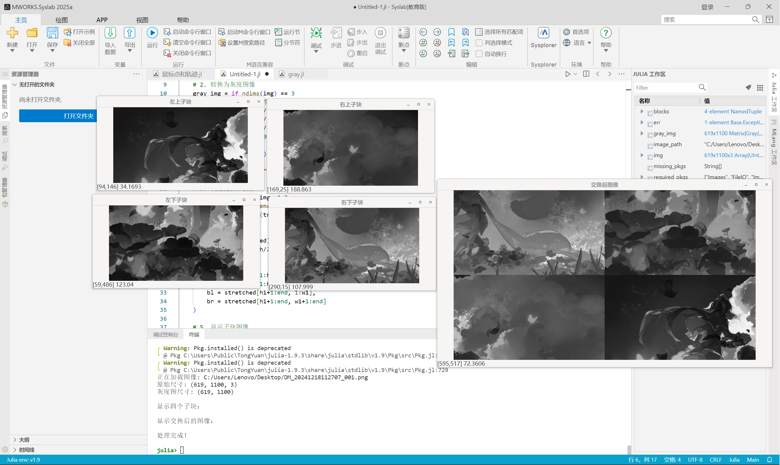Click the Julia env: v1.9 status item
This screenshot has width=780, height=465.
23,460
